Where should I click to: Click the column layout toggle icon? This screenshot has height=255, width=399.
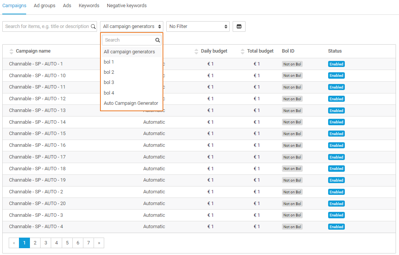click(239, 26)
